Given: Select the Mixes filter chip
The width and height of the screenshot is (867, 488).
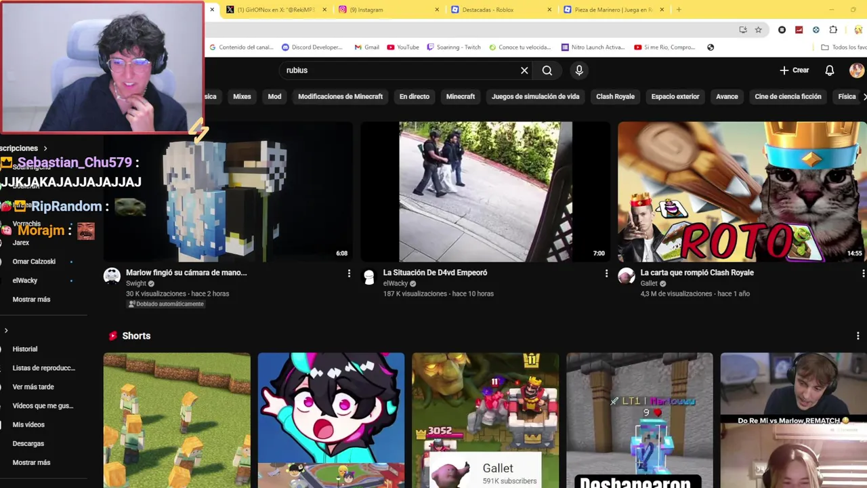Looking at the screenshot, I should point(242,96).
